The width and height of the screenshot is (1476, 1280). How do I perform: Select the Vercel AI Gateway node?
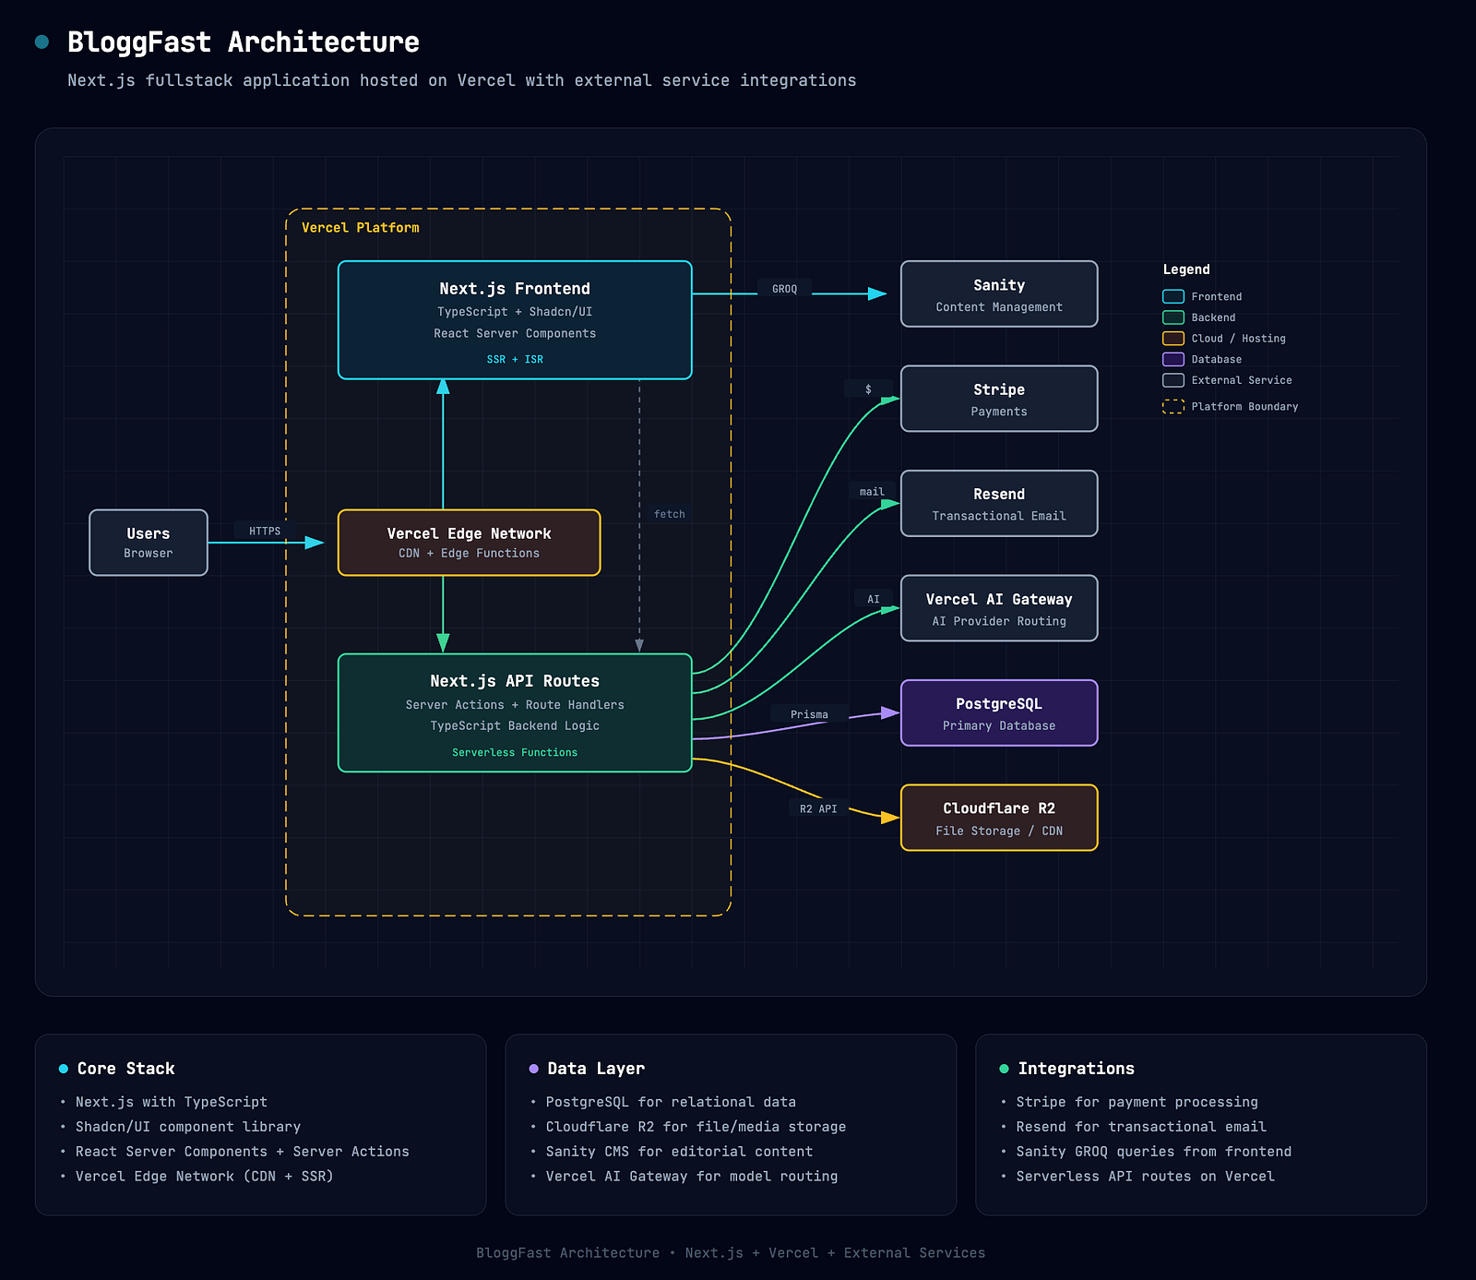pyautogui.click(x=999, y=608)
